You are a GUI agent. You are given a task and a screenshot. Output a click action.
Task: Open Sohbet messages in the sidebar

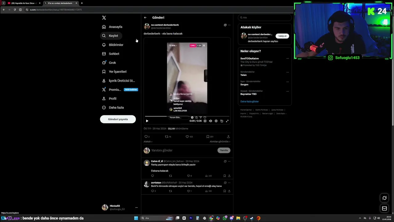click(x=111, y=54)
